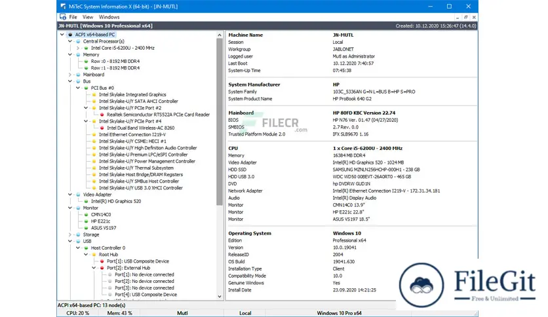Viewport: 548px width, 317px height.
Task: Click green icon of Intel HD Graphics 520
Action: (87, 201)
